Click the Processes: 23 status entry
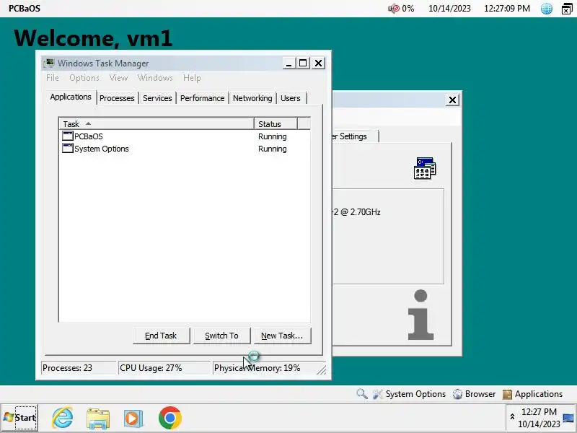Image resolution: width=577 pixels, height=433 pixels. [79, 368]
